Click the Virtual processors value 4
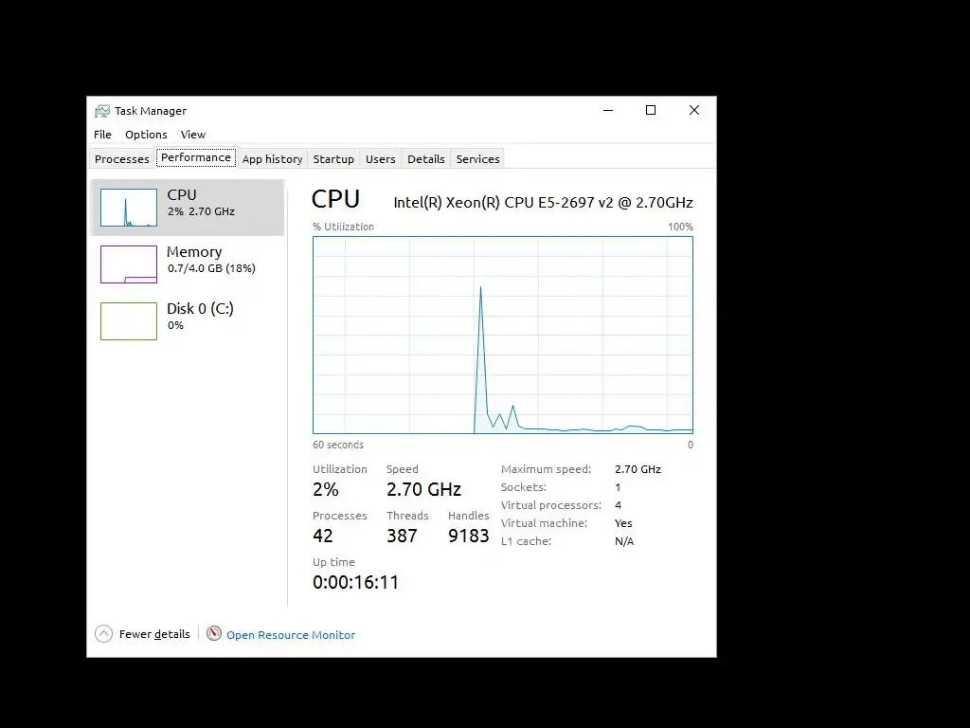The width and height of the screenshot is (970, 728). pyautogui.click(x=618, y=505)
